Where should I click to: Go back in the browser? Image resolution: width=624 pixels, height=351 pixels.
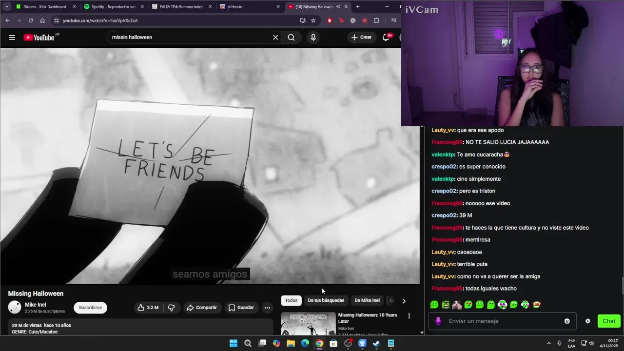7,20
